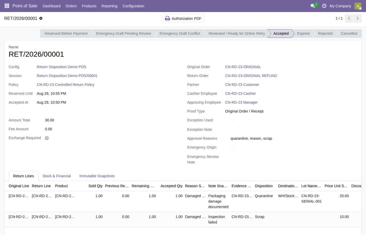Open return order CN-RD-23-ORIGINAL REFUND

(x=251, y=76)
